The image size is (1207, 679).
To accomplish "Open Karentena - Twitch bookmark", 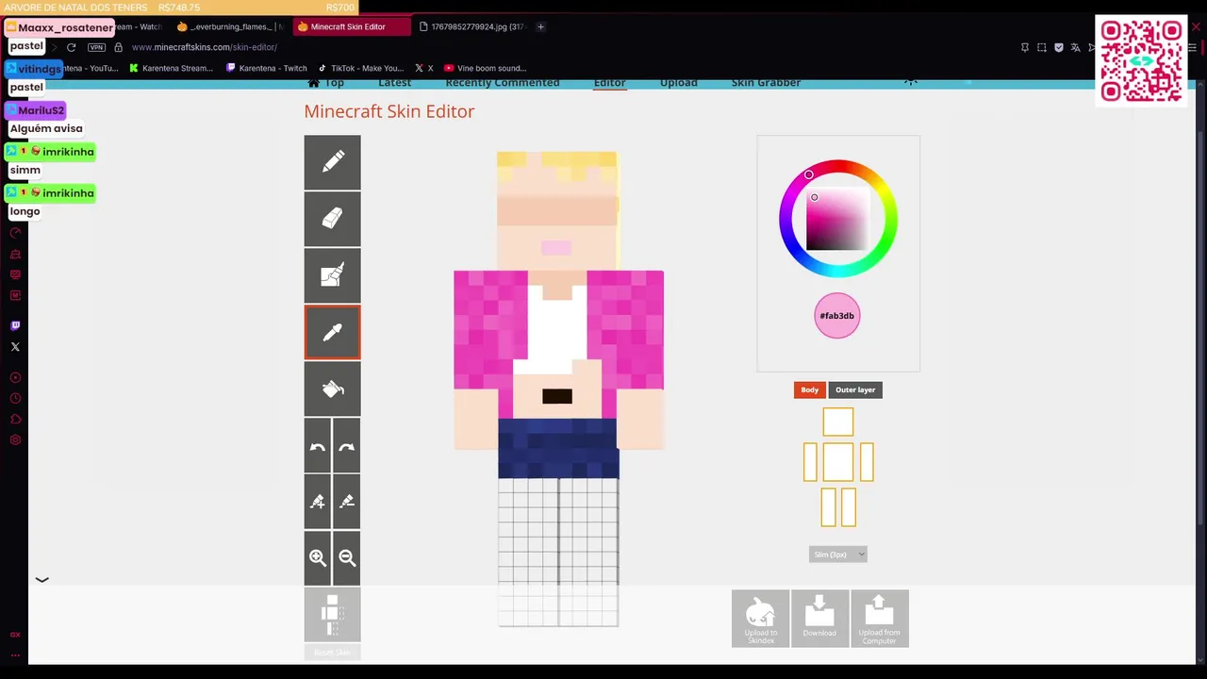I will pos(266,68).
